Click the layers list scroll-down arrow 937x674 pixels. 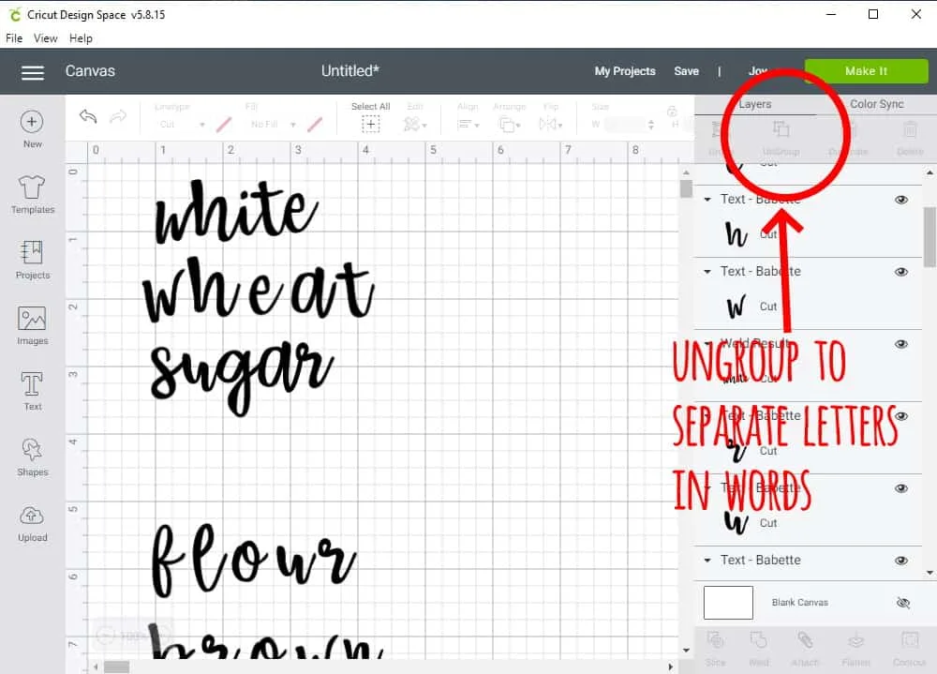pyautogui.click(x=930, y=573)
